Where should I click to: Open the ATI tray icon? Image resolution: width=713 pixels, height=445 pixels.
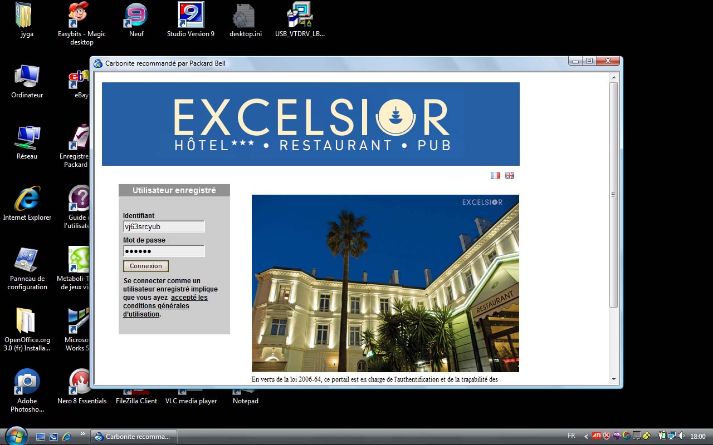tap(597, 436)
